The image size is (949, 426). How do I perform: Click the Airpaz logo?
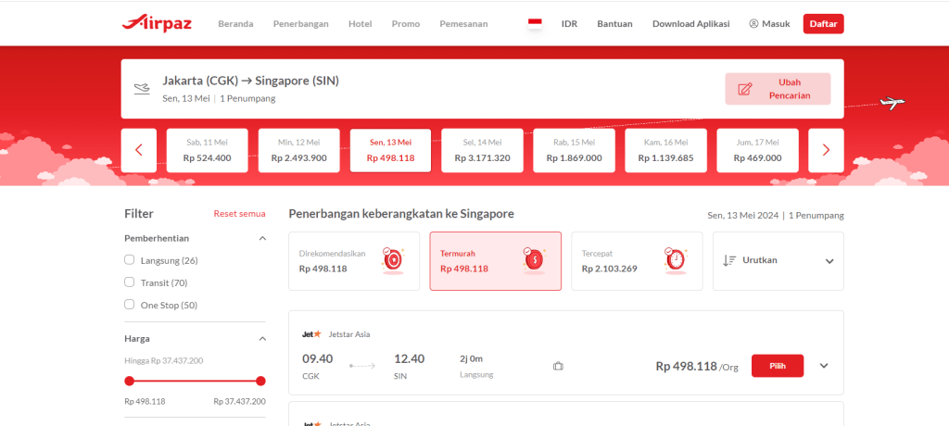click(x=156, y=23)
